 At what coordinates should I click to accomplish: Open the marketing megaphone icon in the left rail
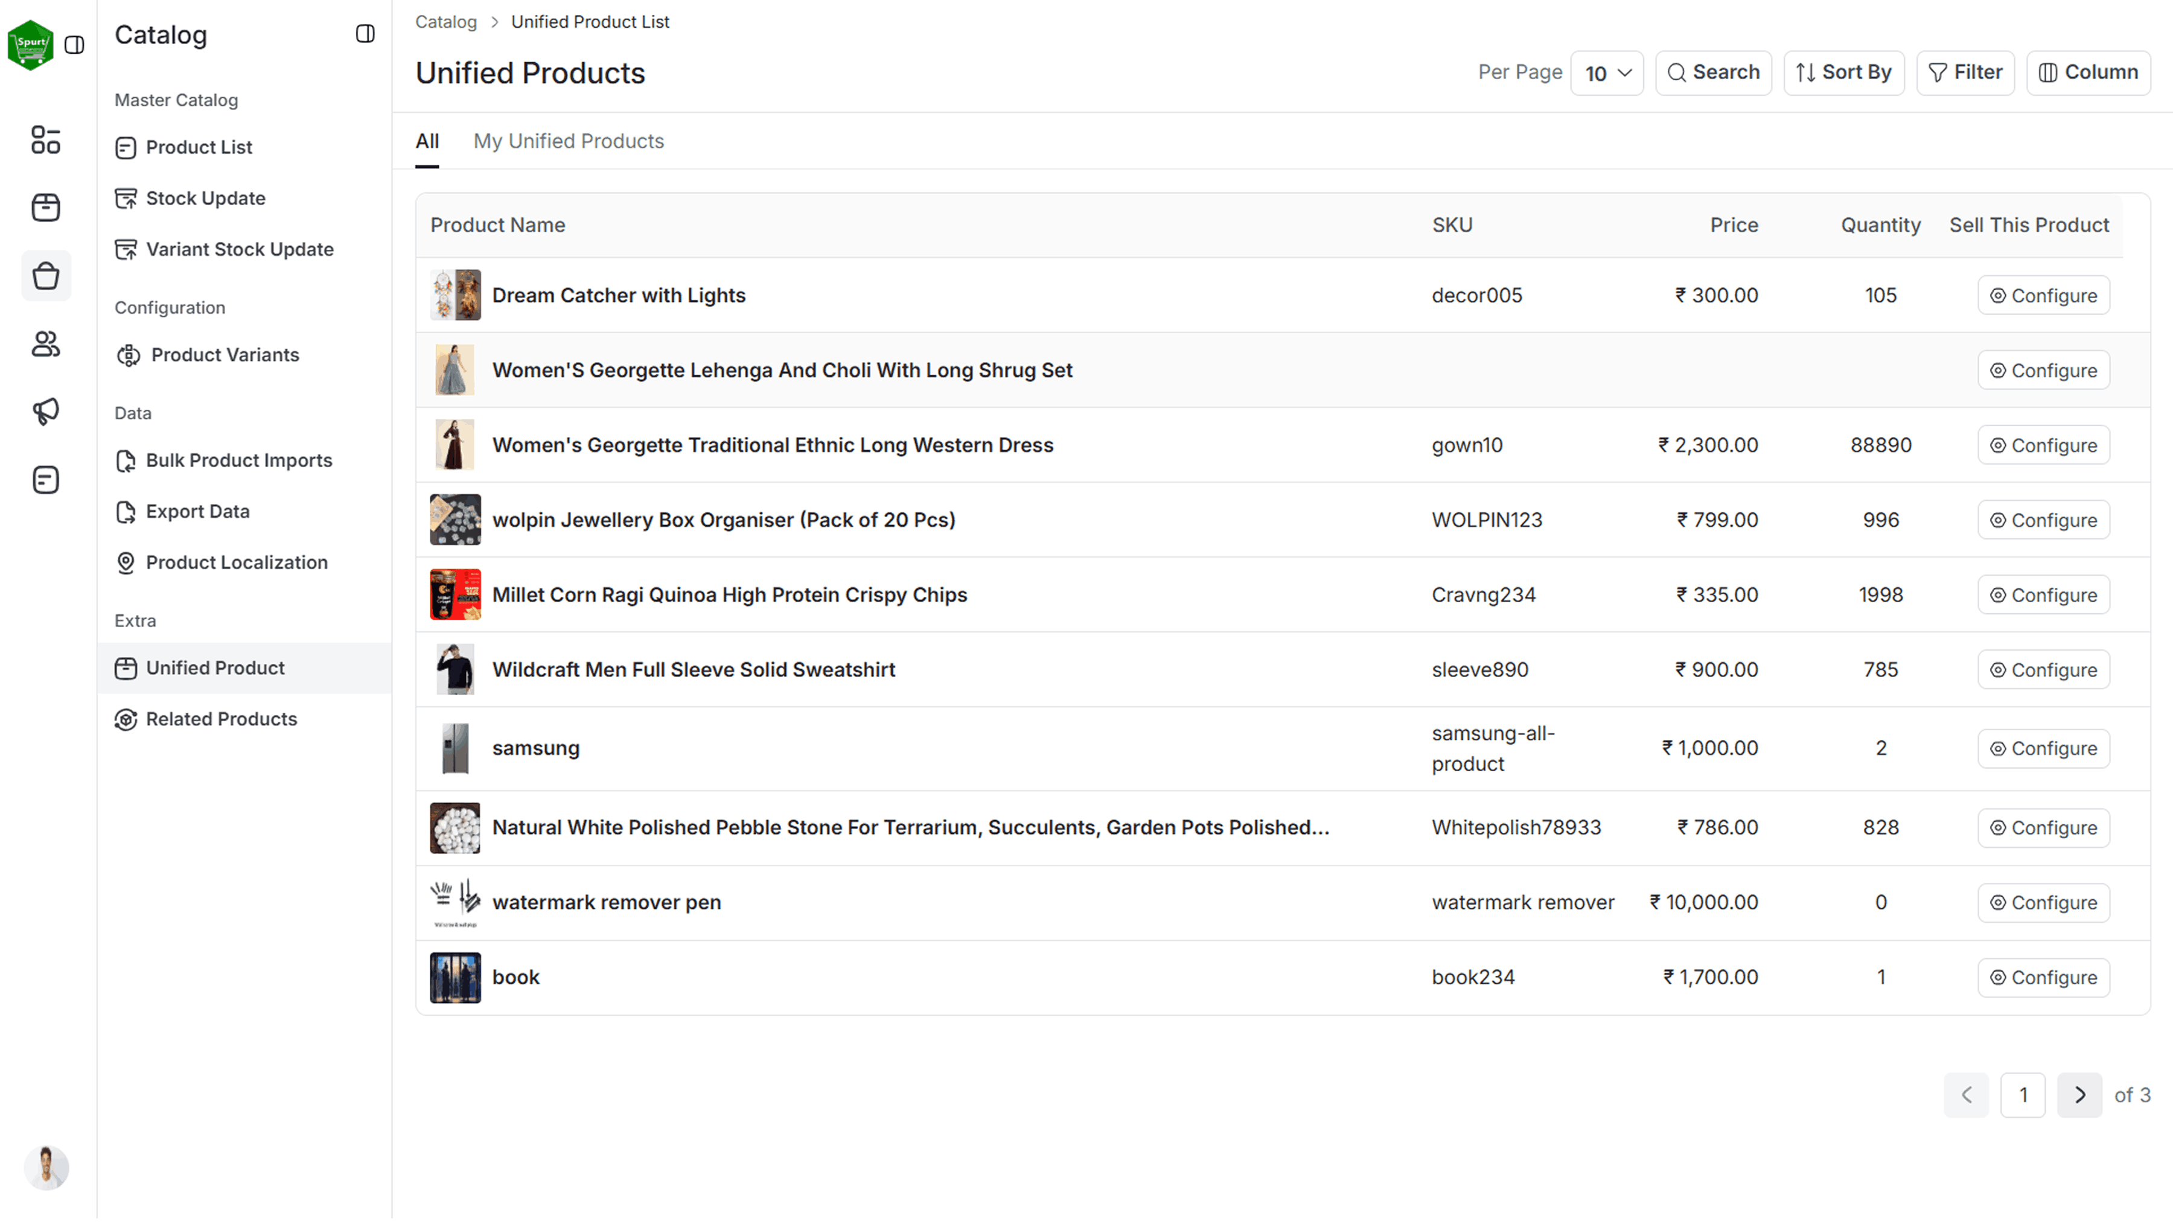[45, 412]
